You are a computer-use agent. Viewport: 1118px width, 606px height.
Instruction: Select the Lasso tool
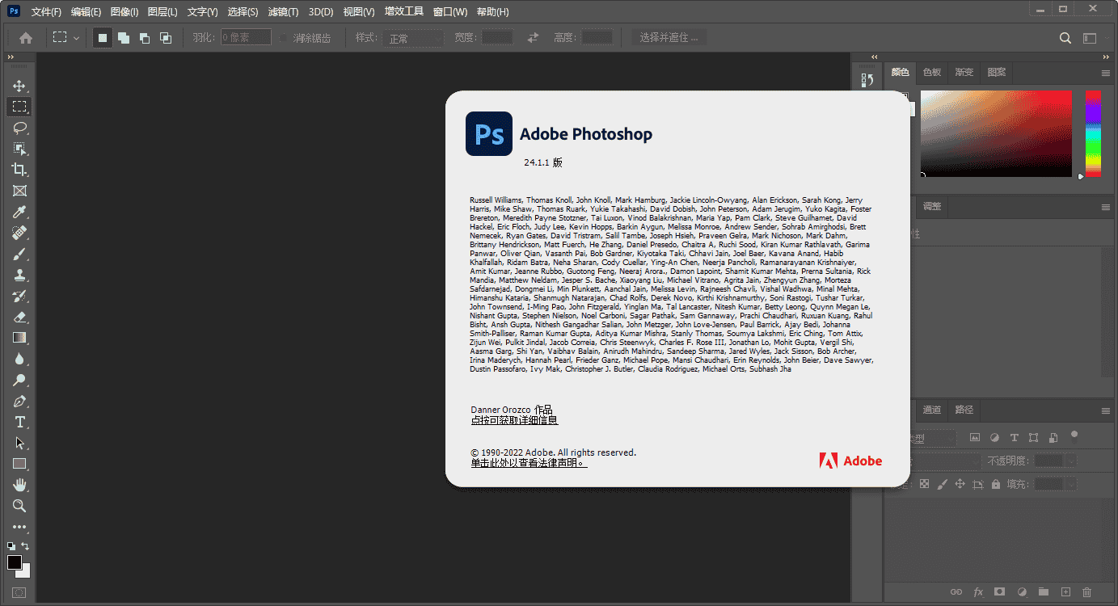click(19, 128)
